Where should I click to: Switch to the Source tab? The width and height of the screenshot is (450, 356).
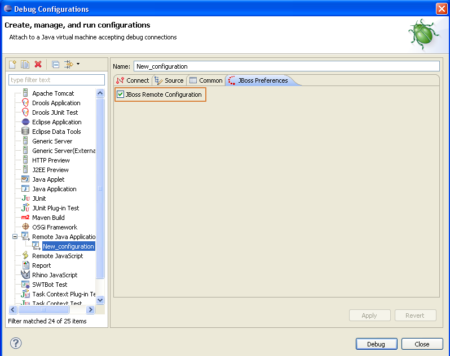tap(169, 80)
